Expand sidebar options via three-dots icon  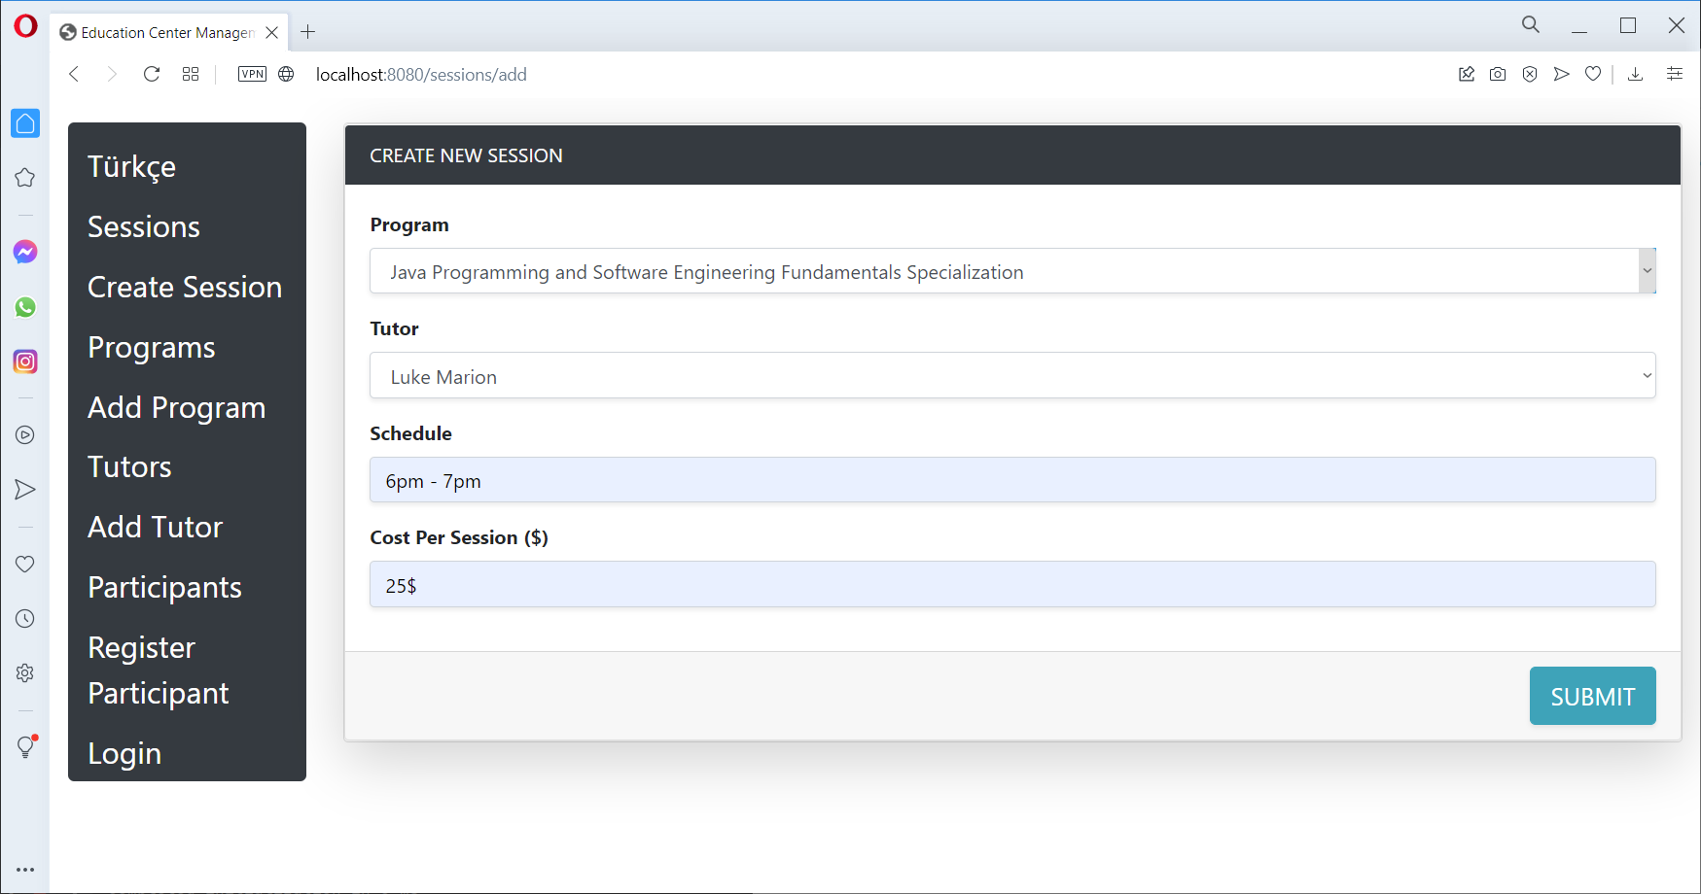pos(25,870)
